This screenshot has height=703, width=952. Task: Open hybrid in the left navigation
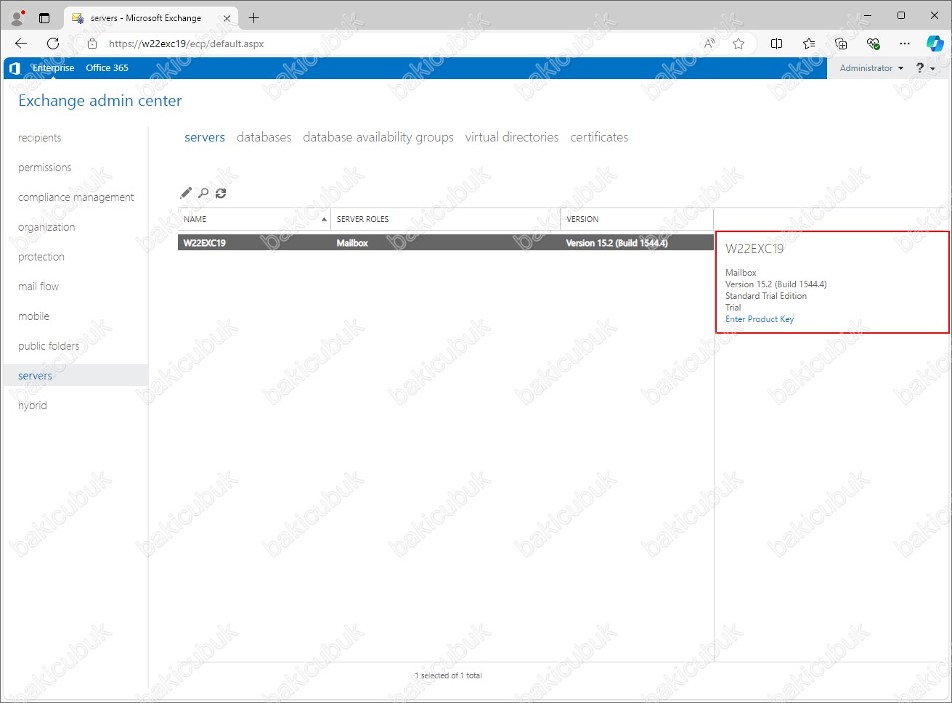33,406
